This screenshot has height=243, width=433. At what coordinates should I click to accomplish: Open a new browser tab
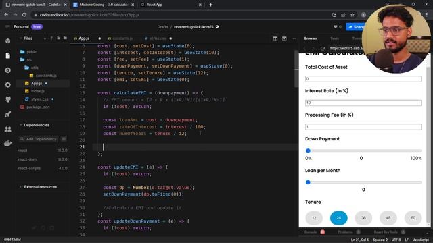point(210,5)
